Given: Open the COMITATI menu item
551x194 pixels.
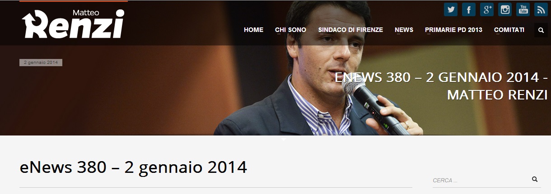Looking at the screenshot, I should (x=509, y=30).
